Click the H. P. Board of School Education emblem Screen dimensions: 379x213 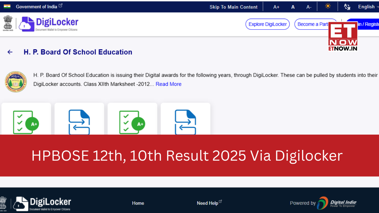pos(16,81)
